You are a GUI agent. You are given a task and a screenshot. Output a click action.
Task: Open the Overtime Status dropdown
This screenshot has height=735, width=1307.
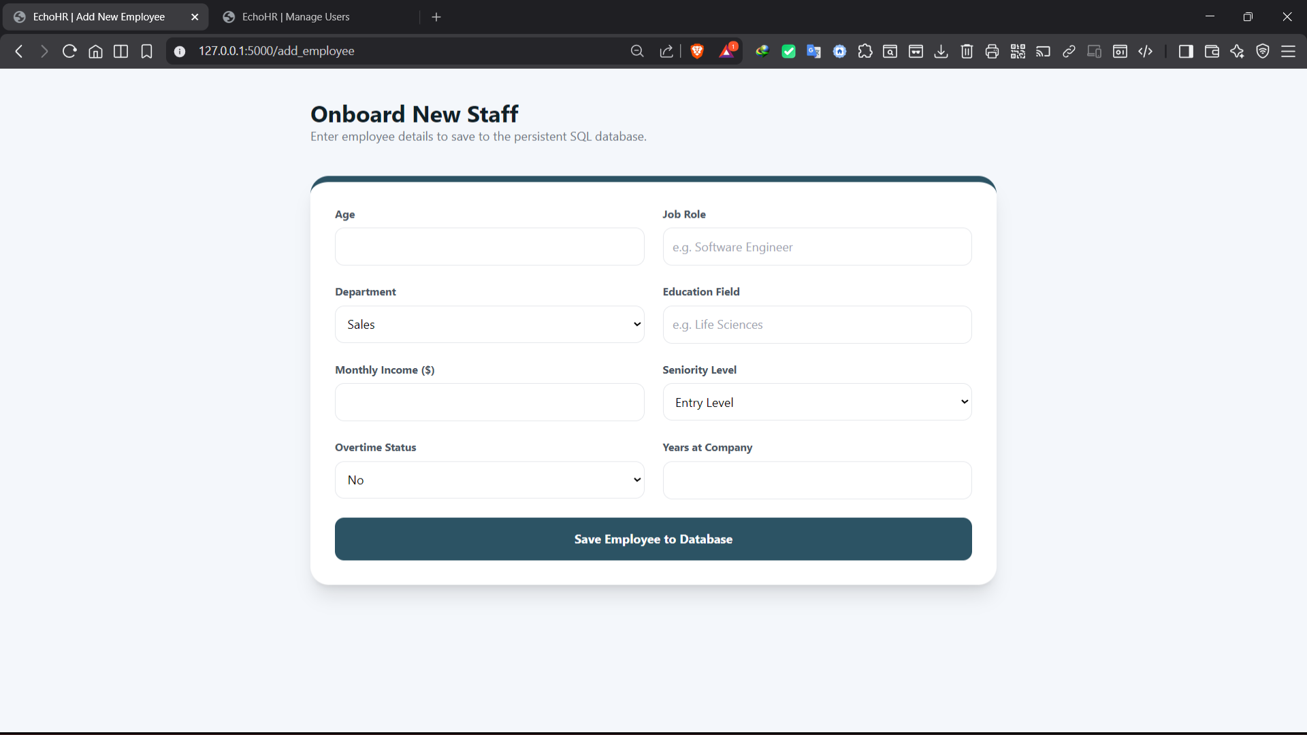[x=489, y=479]
